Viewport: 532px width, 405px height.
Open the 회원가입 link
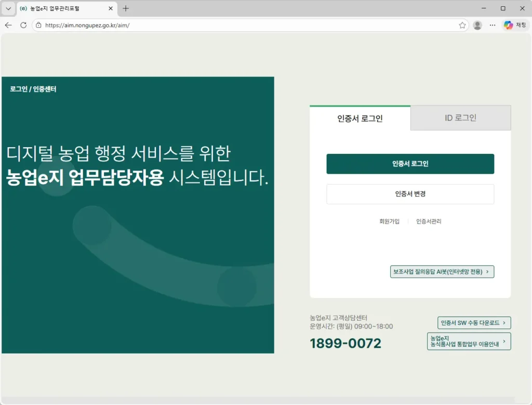pyautogui.click(x=389, y=221)
